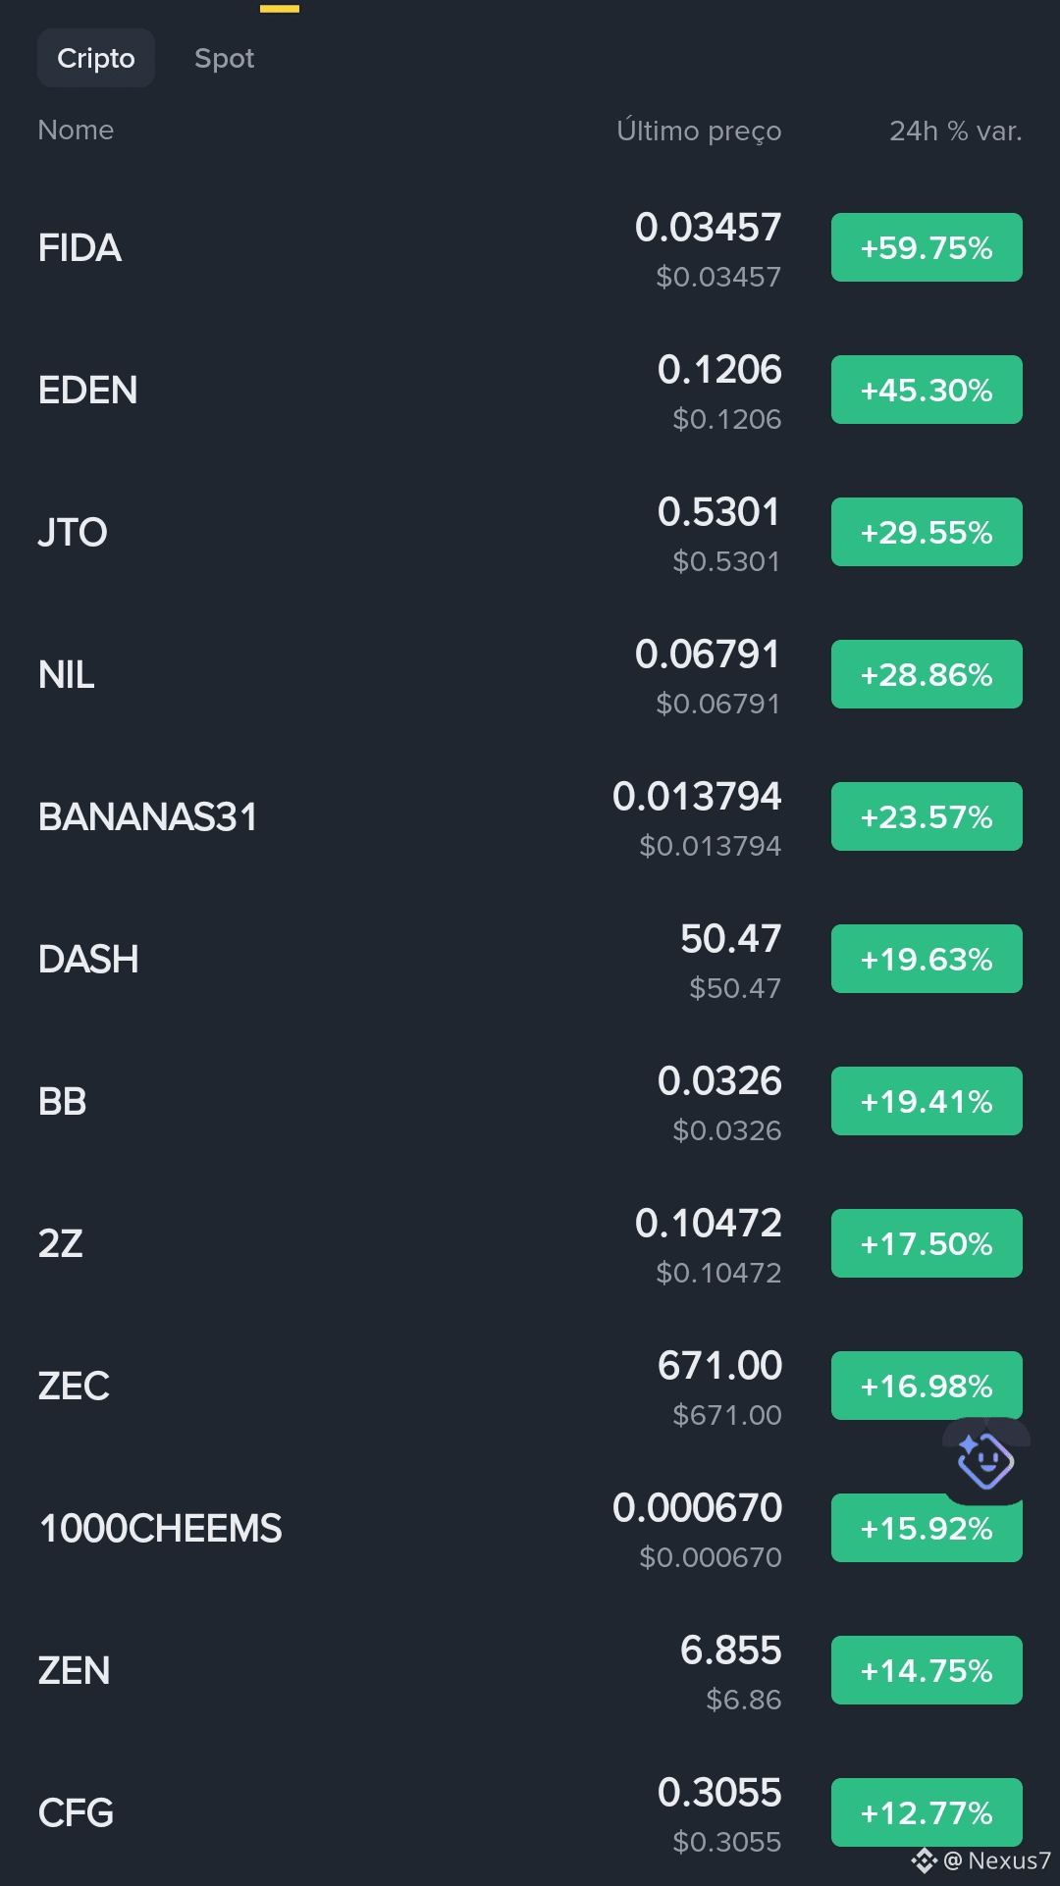
Task: Tap the yellow tab indicator bar
Action: point(280,8)
